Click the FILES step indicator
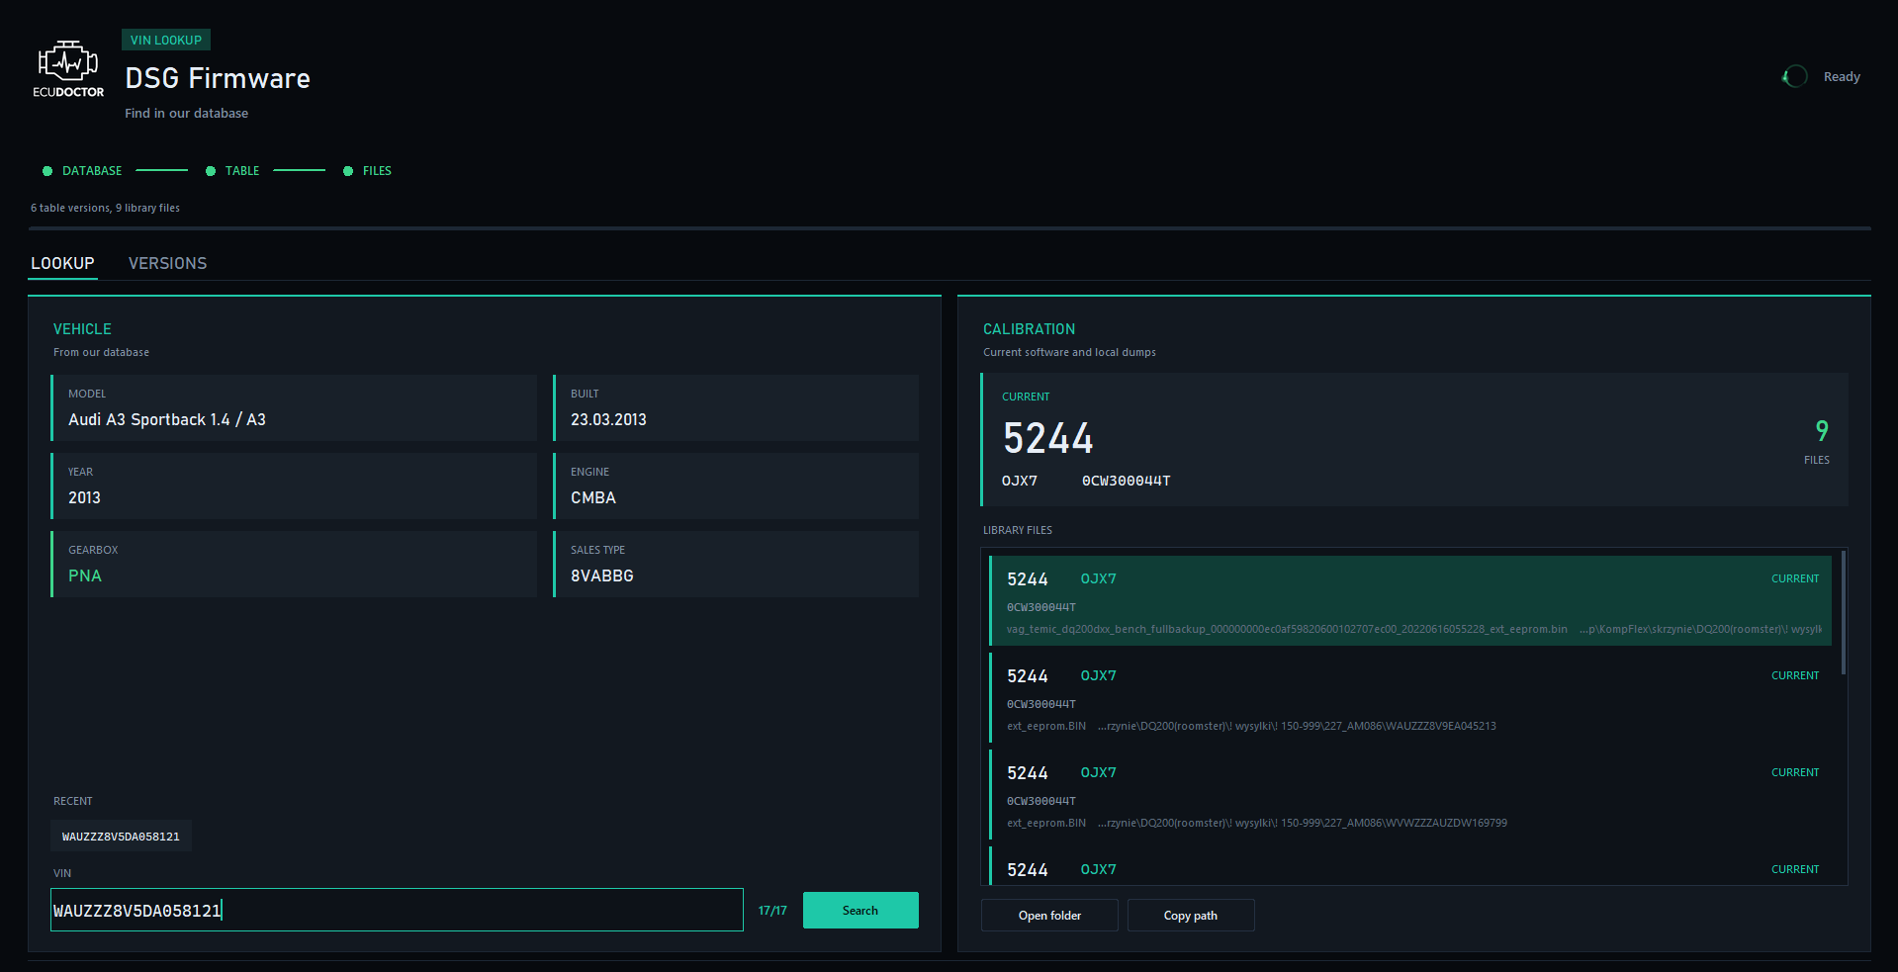 367,171
